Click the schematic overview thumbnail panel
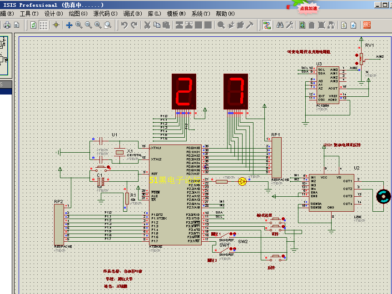392x294 pixels. click(4, 55)
